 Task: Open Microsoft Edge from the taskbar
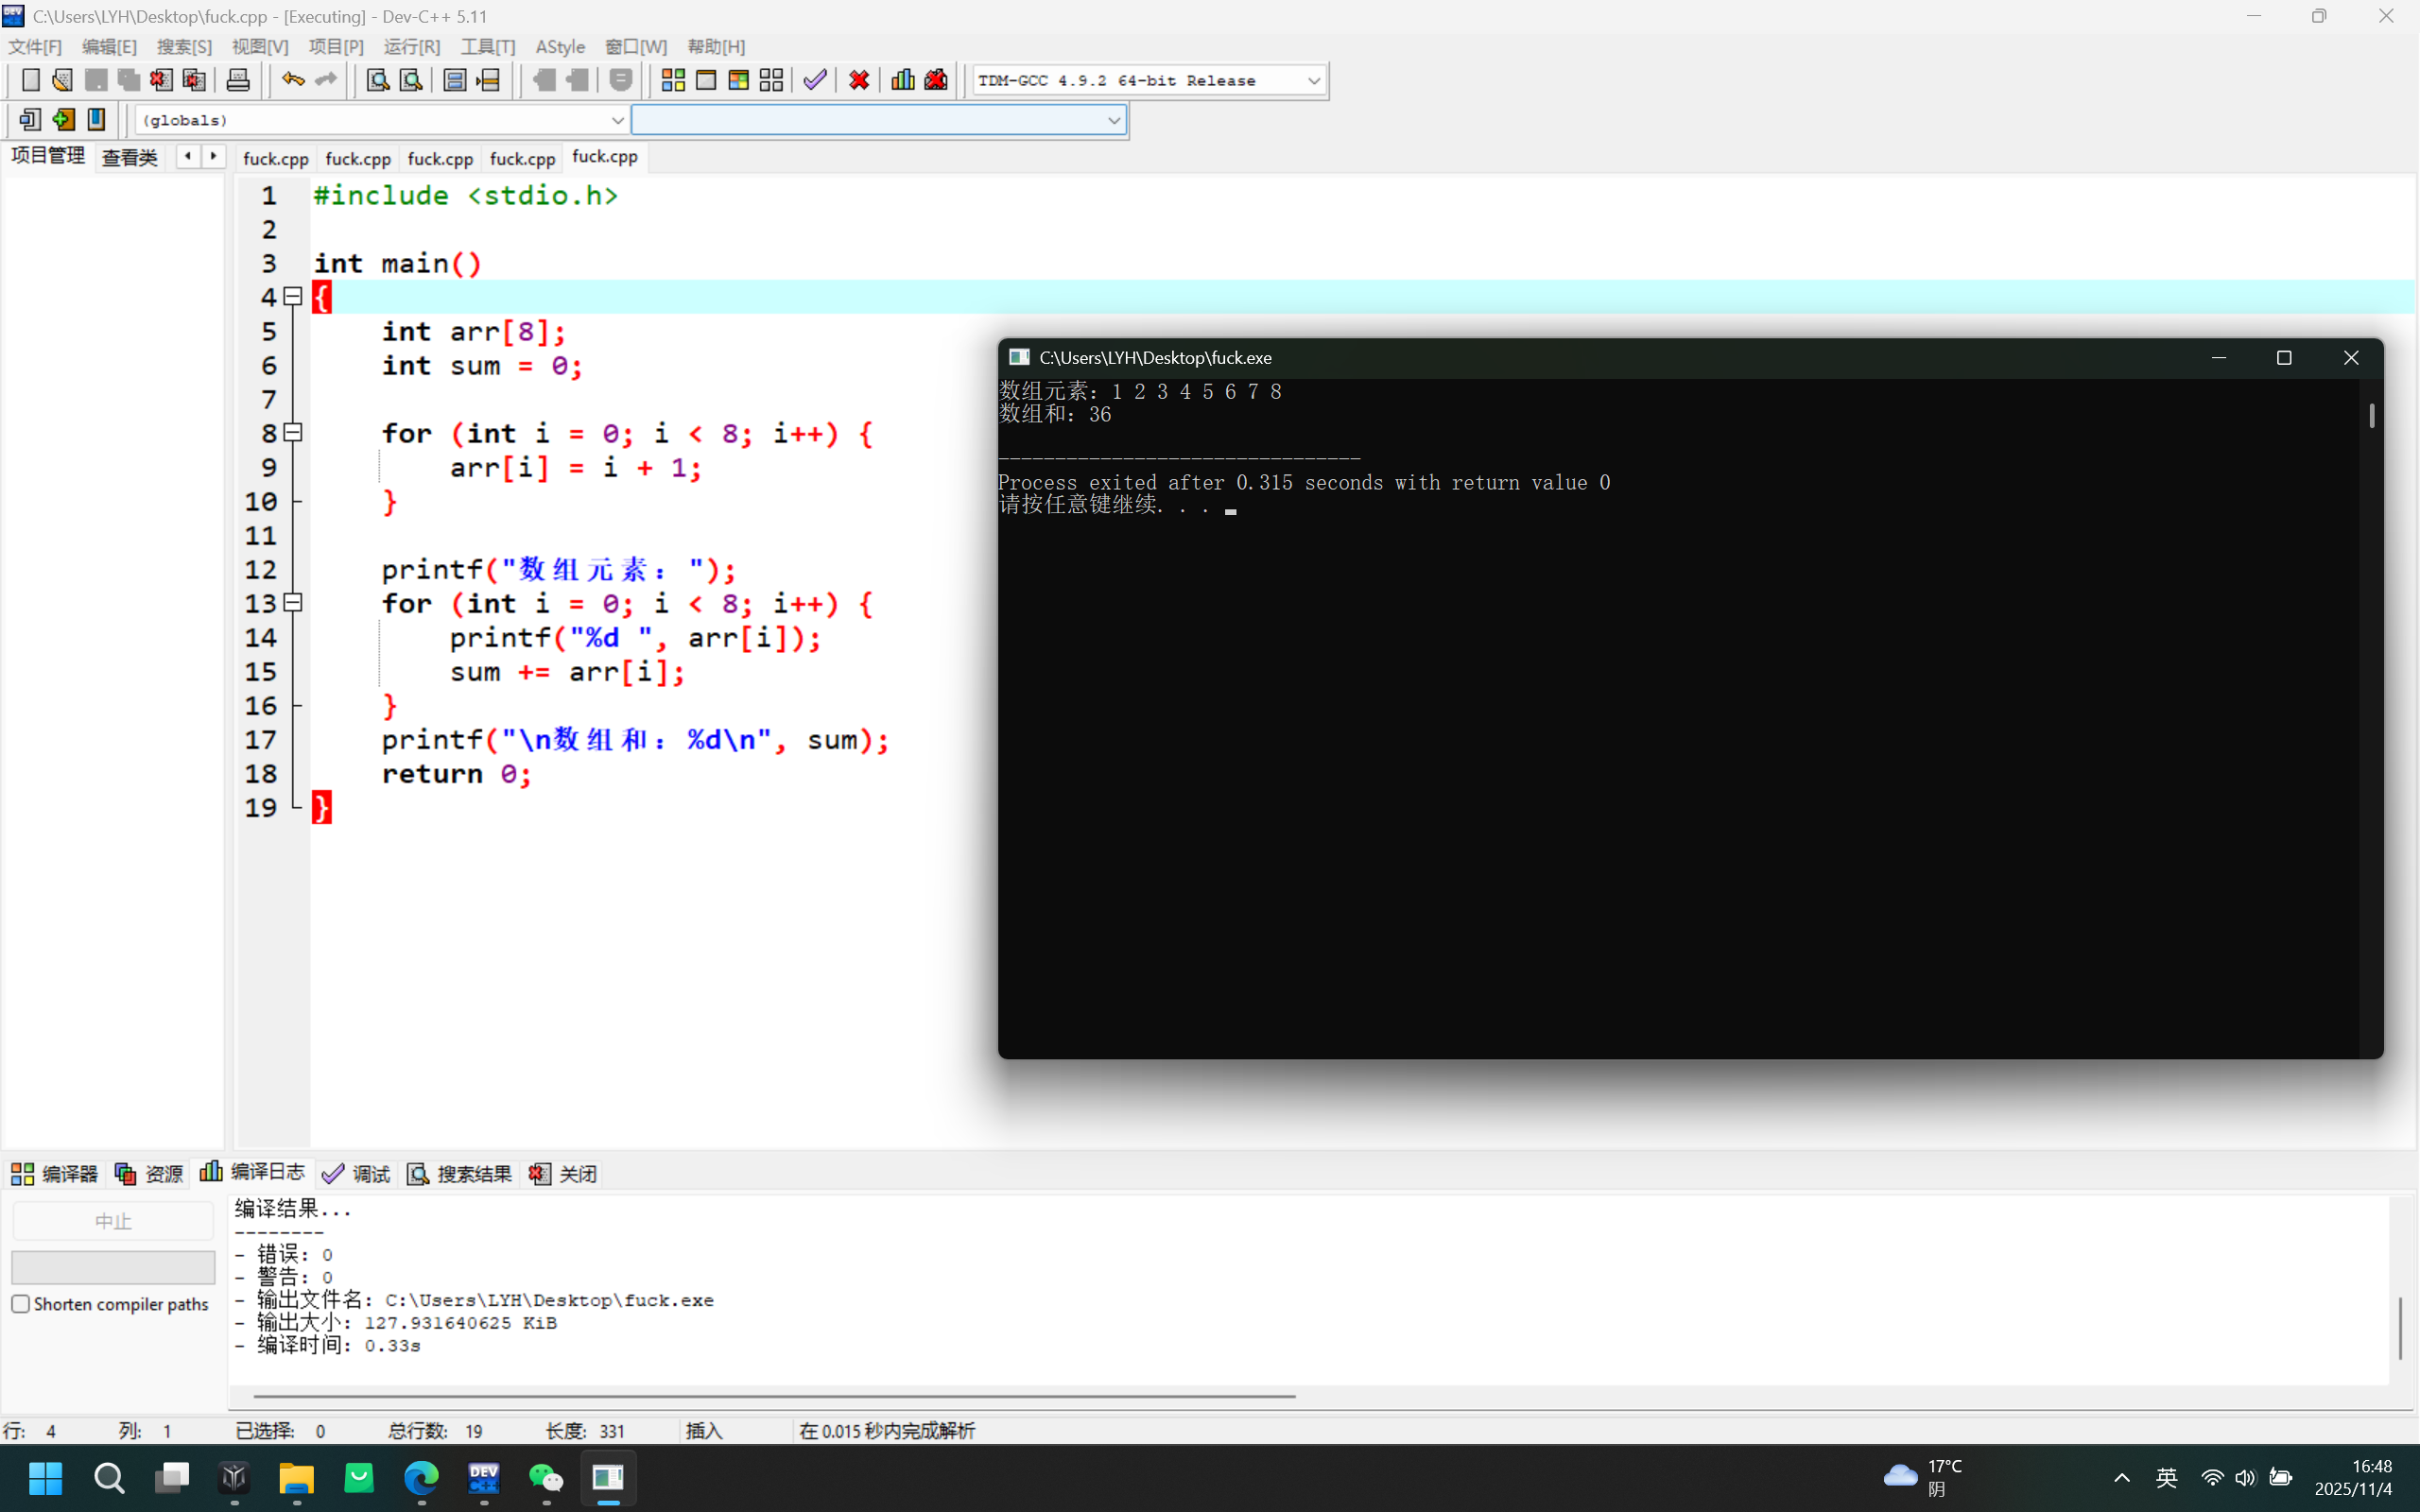pos(421,1477)
